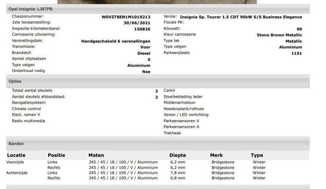Click the Maten column header

[96, 155]
